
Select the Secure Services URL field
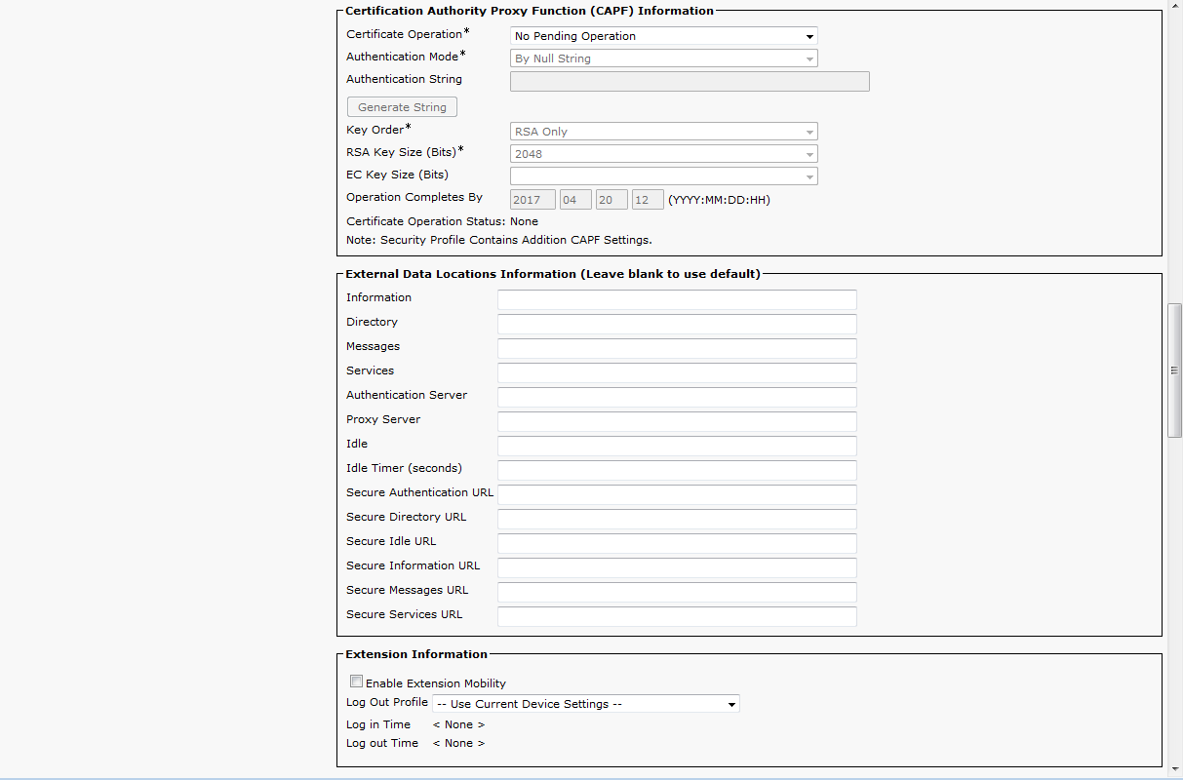pyautogui.click(x=677, y=616)
